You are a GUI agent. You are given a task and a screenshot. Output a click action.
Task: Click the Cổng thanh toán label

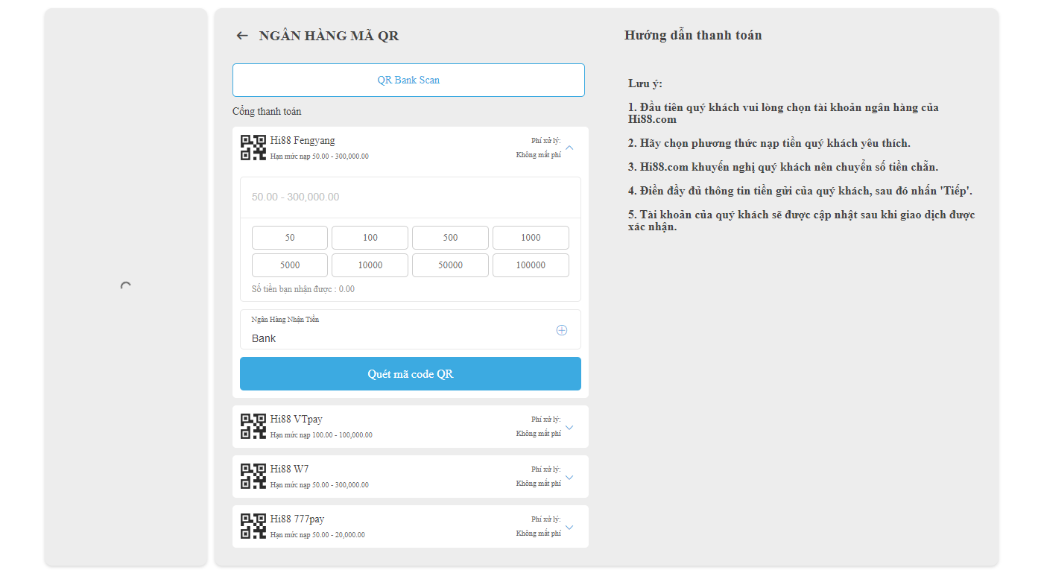coord(267,112)
